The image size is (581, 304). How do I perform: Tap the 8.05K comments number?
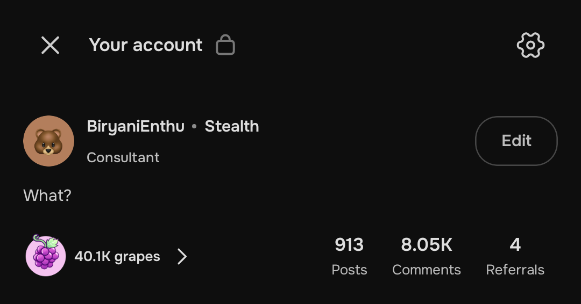427,245
